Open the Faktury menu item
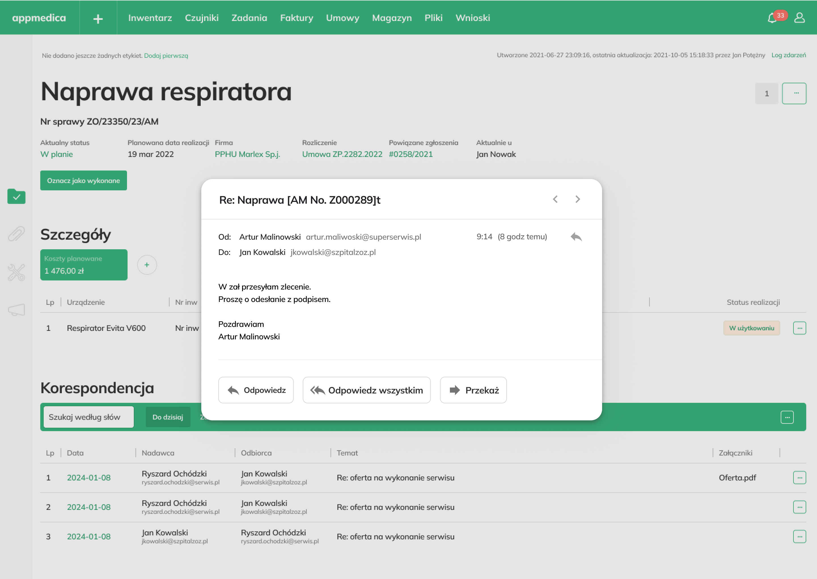 297,18
